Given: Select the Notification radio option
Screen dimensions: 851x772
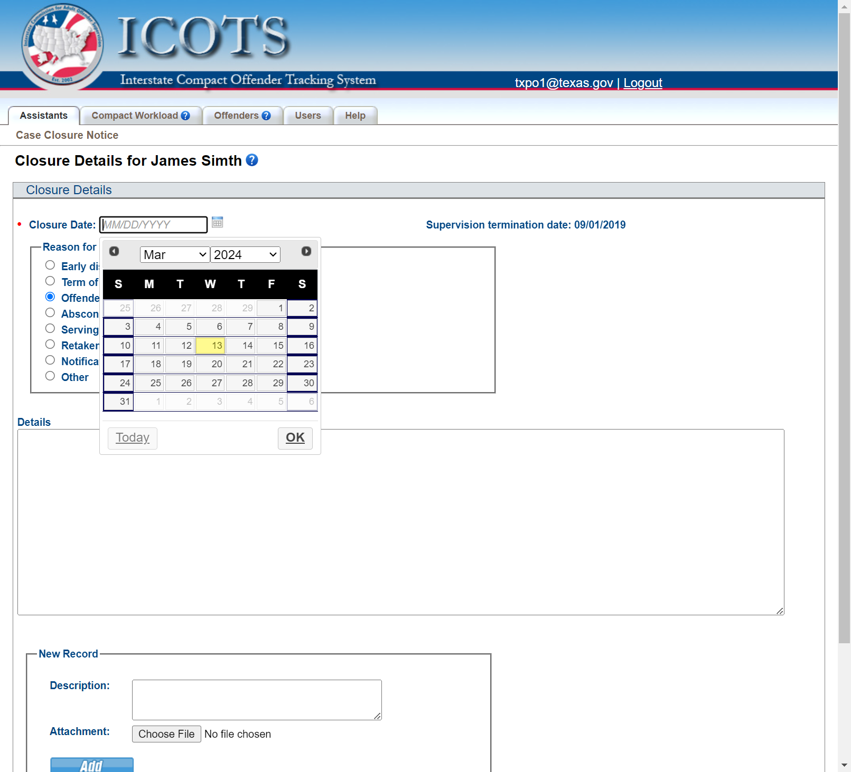Looking at the screenshot, I should pyautogui.click(x=50, y=360).
